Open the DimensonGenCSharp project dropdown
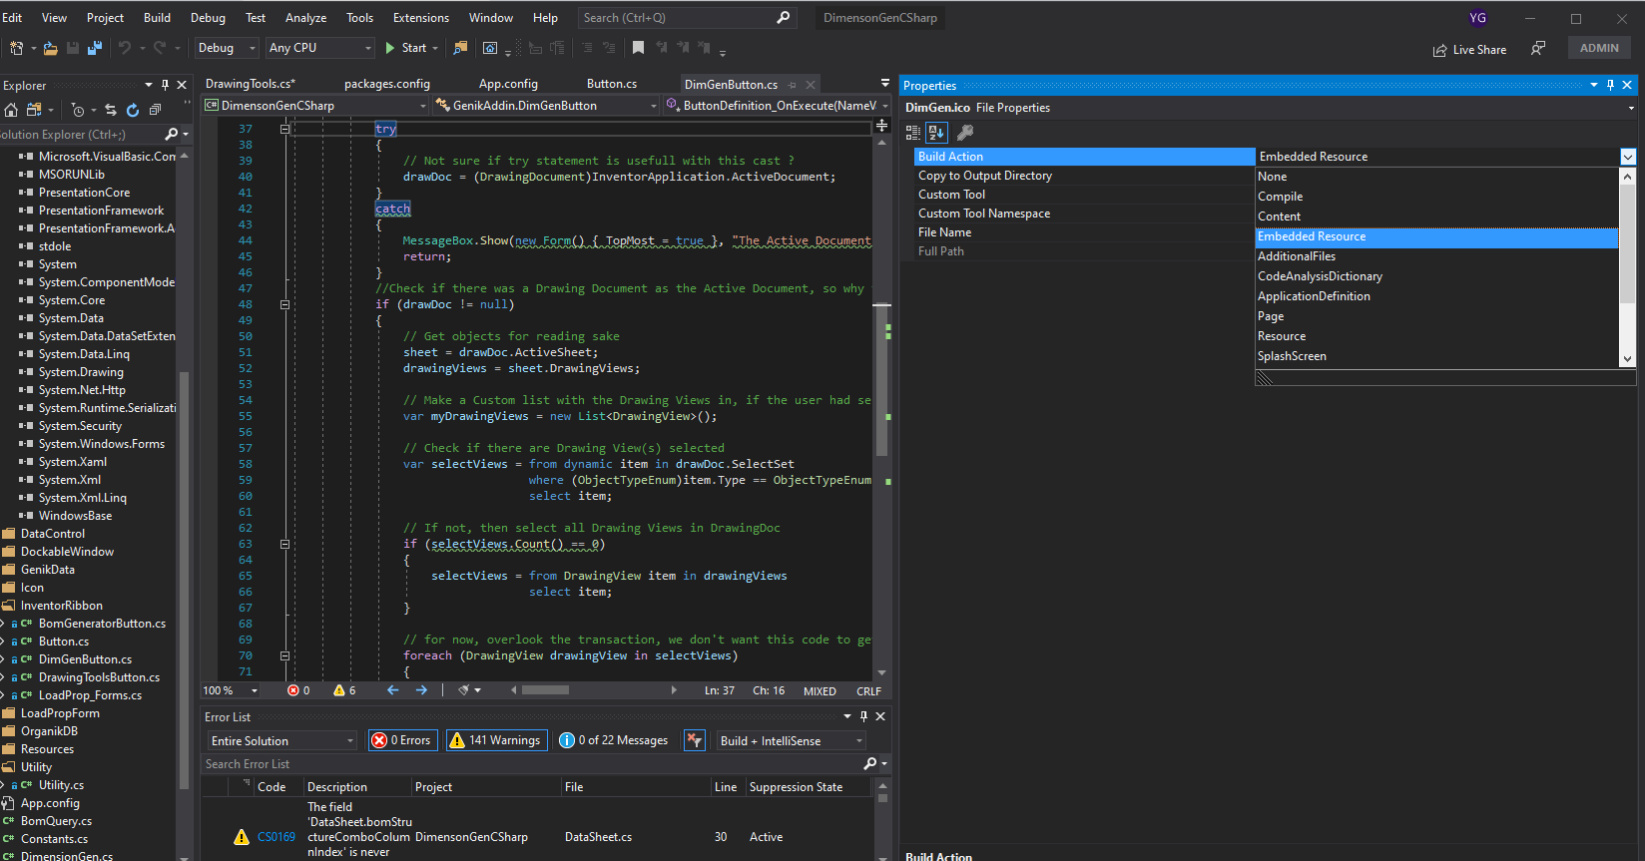1645x861 pixels. (x=315, y=106)
